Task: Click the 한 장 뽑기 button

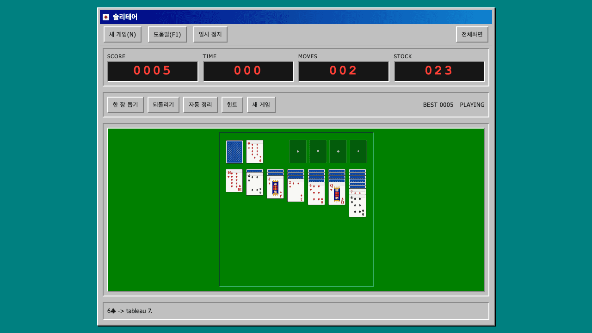Action: 125,105
